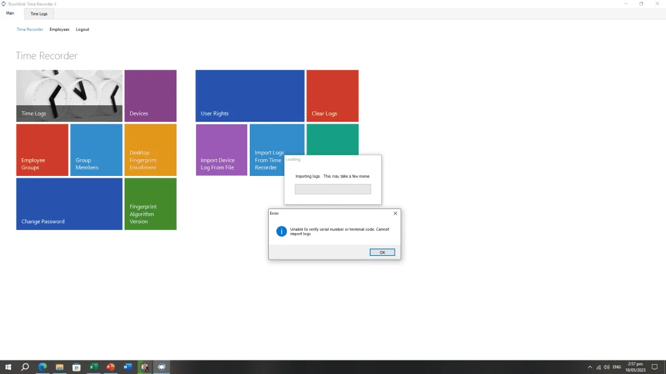Open the taskbar app left of Touchlink
Image resolution: width=666 pixels, height=374 pixels.
(144, 367)
